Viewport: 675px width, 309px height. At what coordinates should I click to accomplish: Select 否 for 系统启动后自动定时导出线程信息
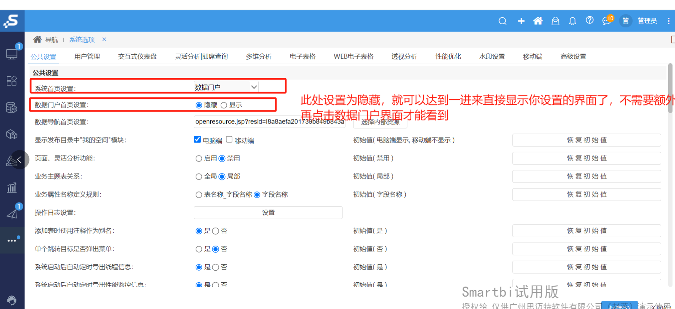point(216,267)
